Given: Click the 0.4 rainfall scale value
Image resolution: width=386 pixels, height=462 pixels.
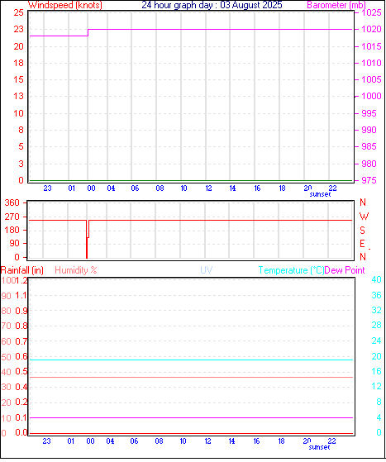Looking at the screenshot, I should (x=21, y=387).
